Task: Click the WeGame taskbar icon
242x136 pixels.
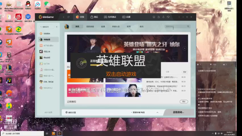Action: coord(59,134)
